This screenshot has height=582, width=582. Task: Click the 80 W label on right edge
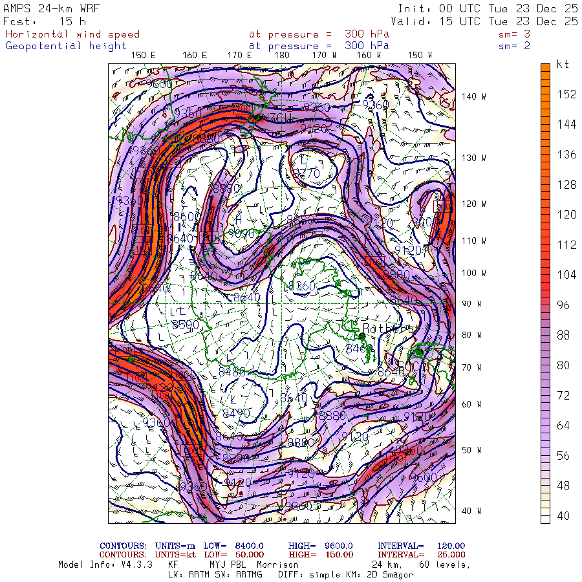(x=471, y=335)
